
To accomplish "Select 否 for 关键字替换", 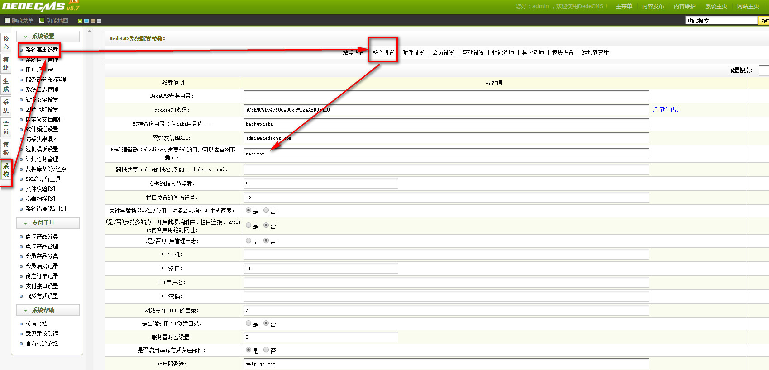I will coord(266,211).
